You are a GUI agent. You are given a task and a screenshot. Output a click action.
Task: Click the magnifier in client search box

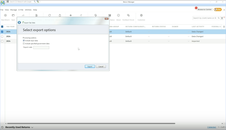tap(219, 18)
